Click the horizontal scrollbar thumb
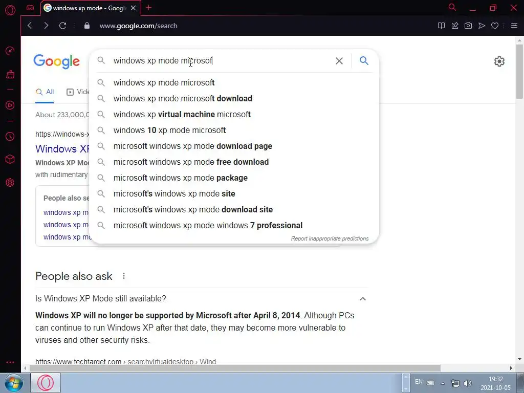 [x=235, y=368]
